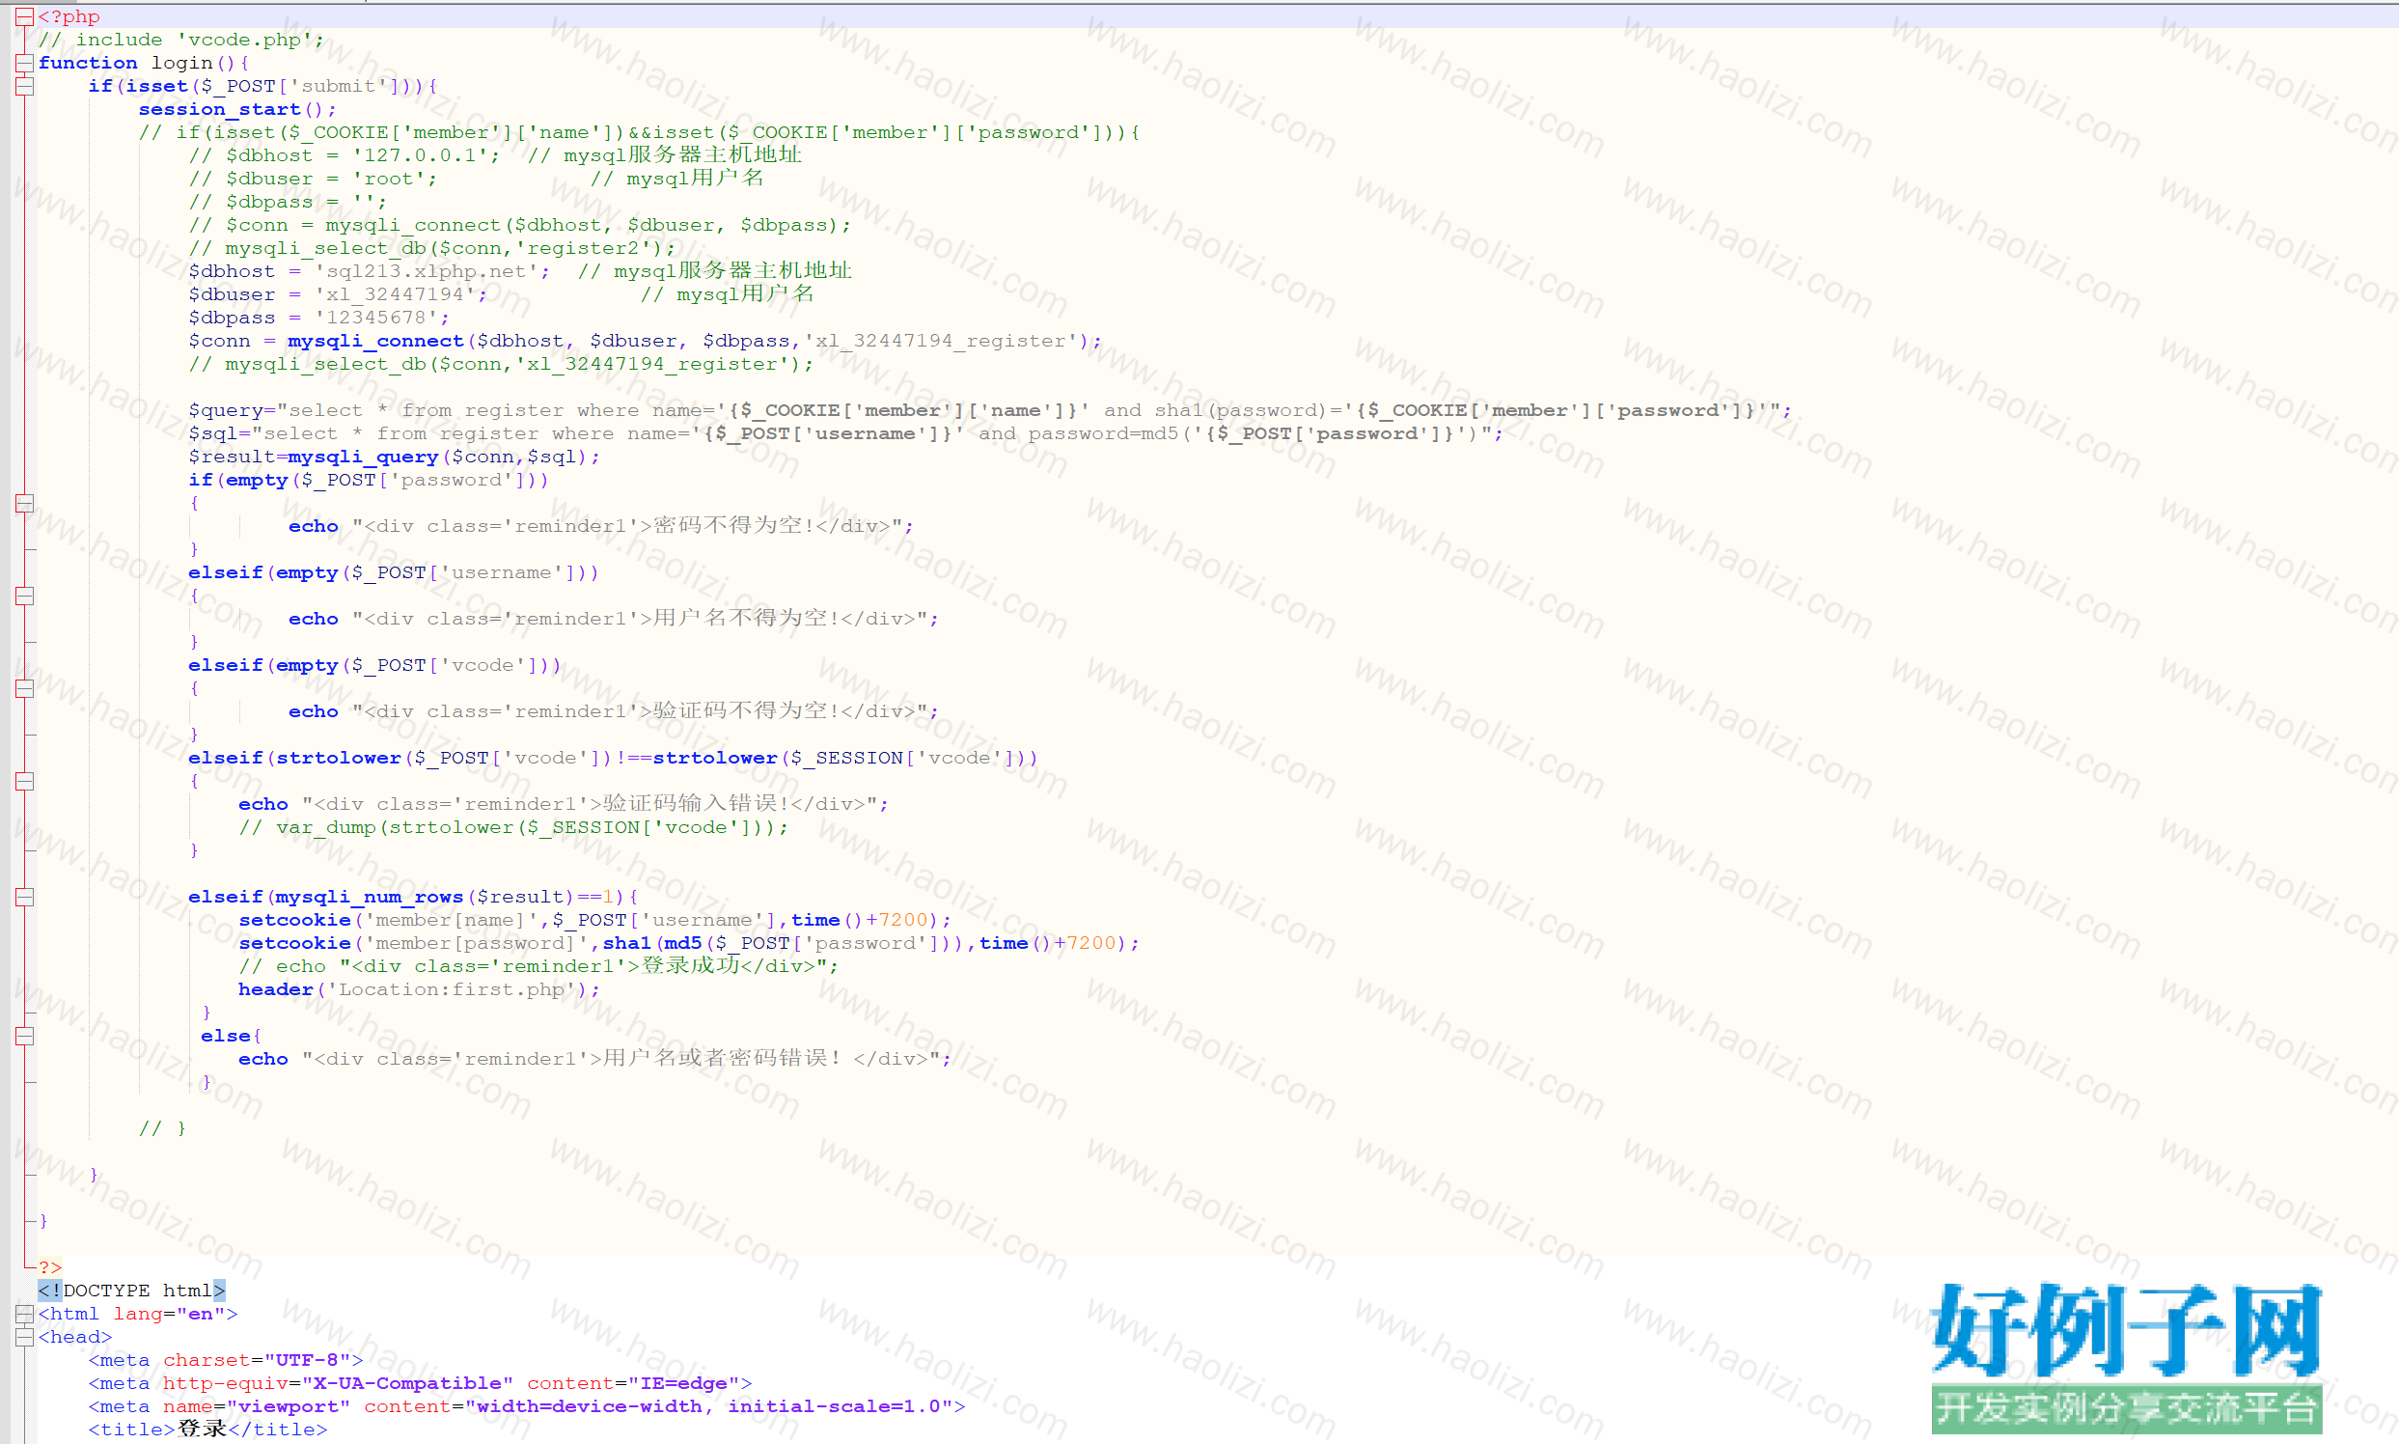Collapse brace fold after elseif(empty($_POST['username']))

pos(24,596)
